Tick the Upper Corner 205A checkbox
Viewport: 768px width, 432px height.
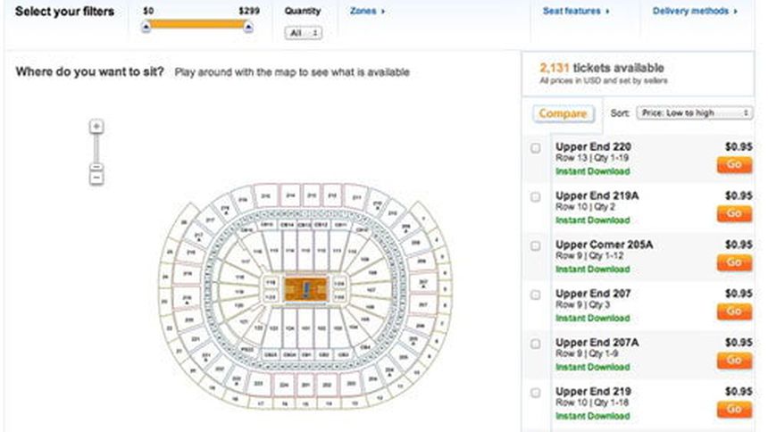(536, 245)
